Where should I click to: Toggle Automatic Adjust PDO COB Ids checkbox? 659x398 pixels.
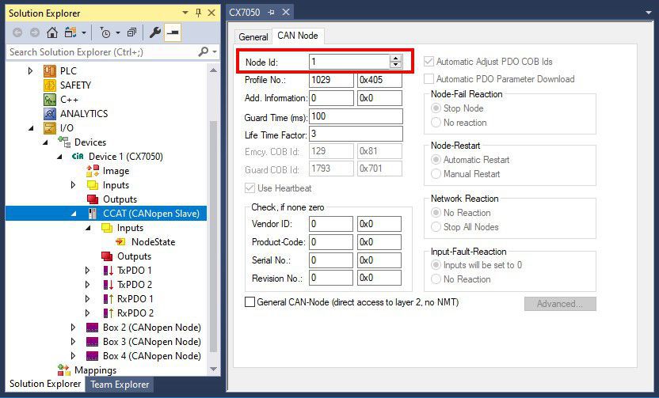(429, 61)
